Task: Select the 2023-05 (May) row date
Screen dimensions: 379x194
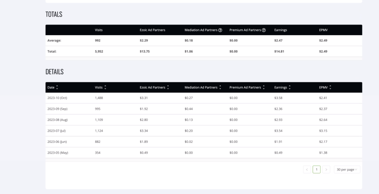Action: [x=58, y=153]
